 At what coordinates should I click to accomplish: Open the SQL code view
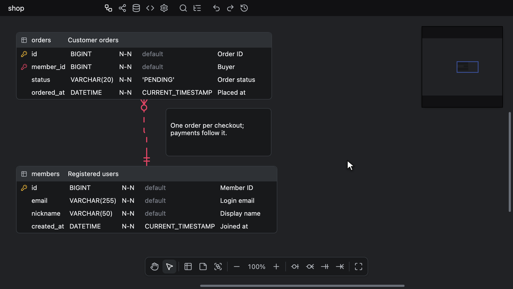point(150,8)
